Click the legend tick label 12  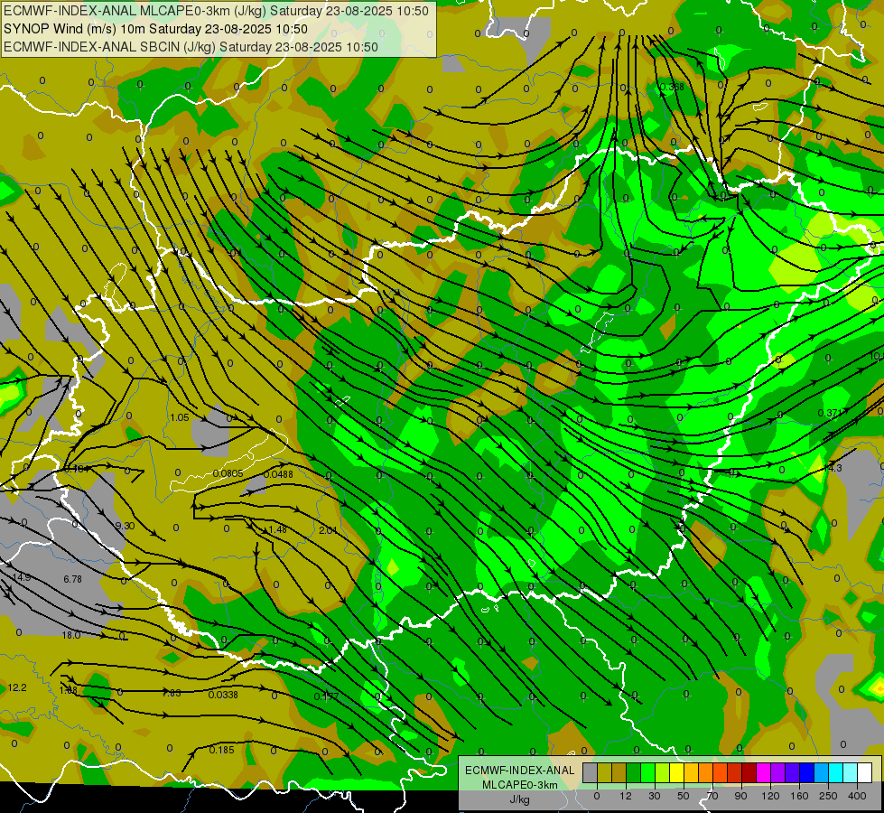click(626, 796)
